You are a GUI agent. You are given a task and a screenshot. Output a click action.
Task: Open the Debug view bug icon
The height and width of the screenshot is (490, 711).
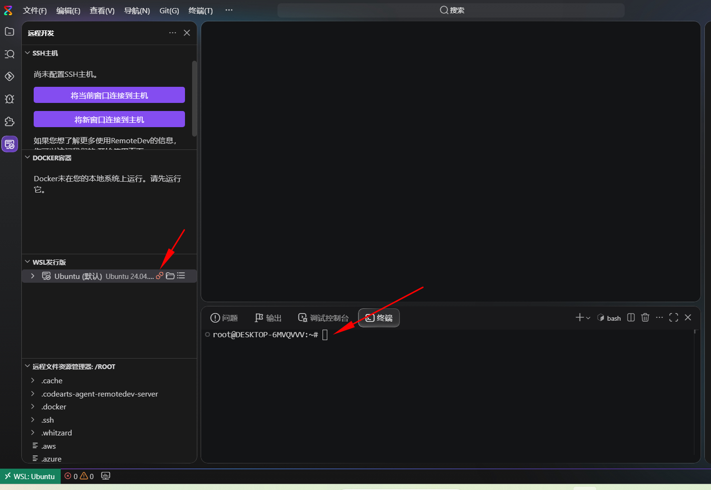9,99
